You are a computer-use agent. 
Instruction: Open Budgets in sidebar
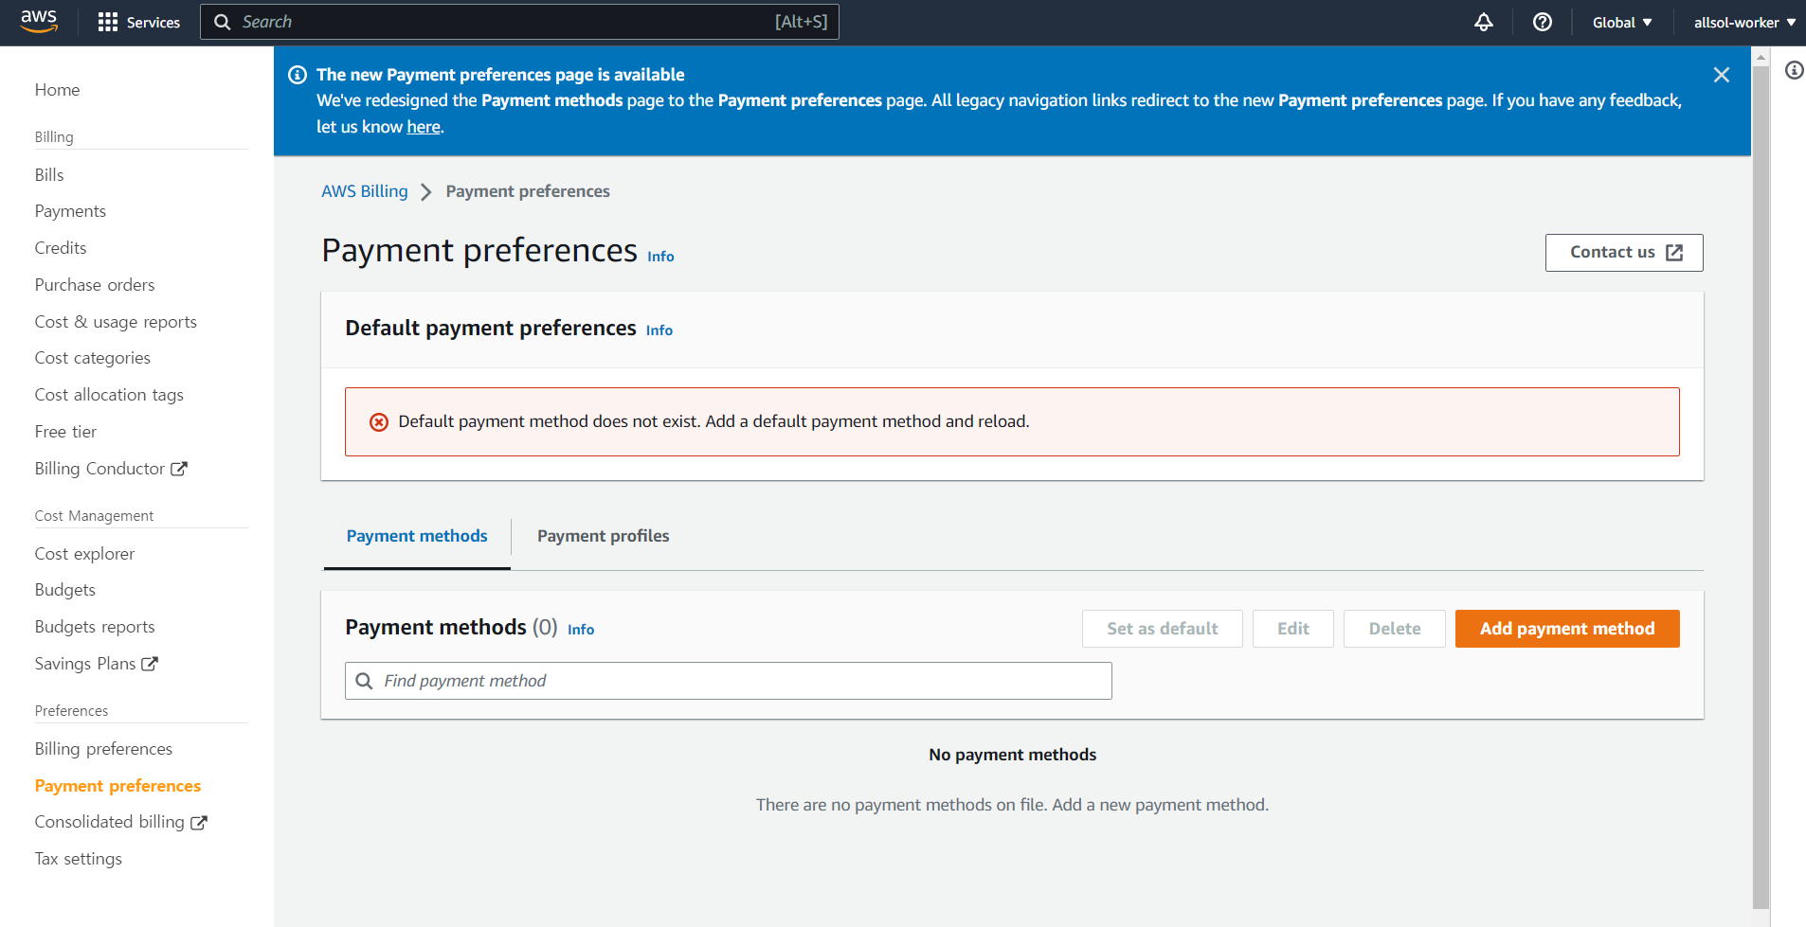click(64, 590)
